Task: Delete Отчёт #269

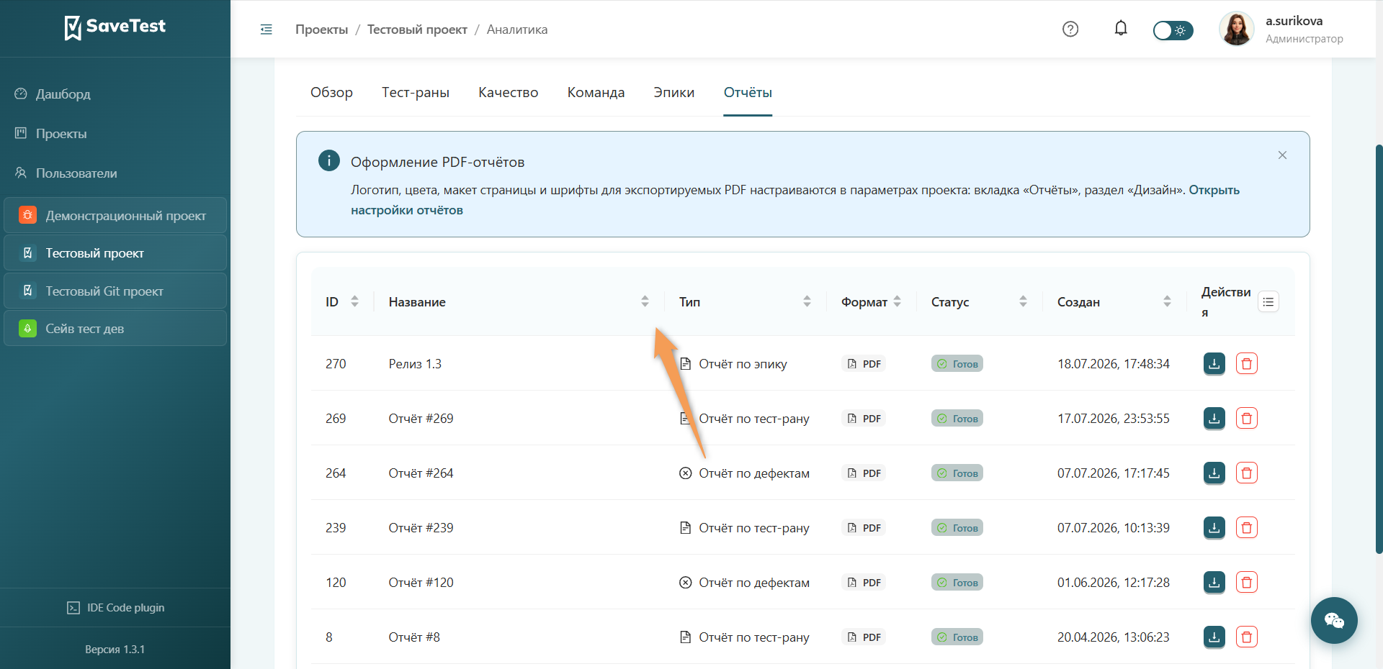Action: [x=1247, y=419]
